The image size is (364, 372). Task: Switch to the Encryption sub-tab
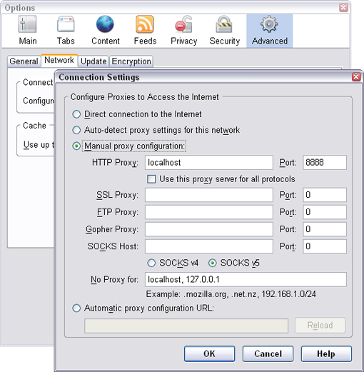tap(131, 61)
